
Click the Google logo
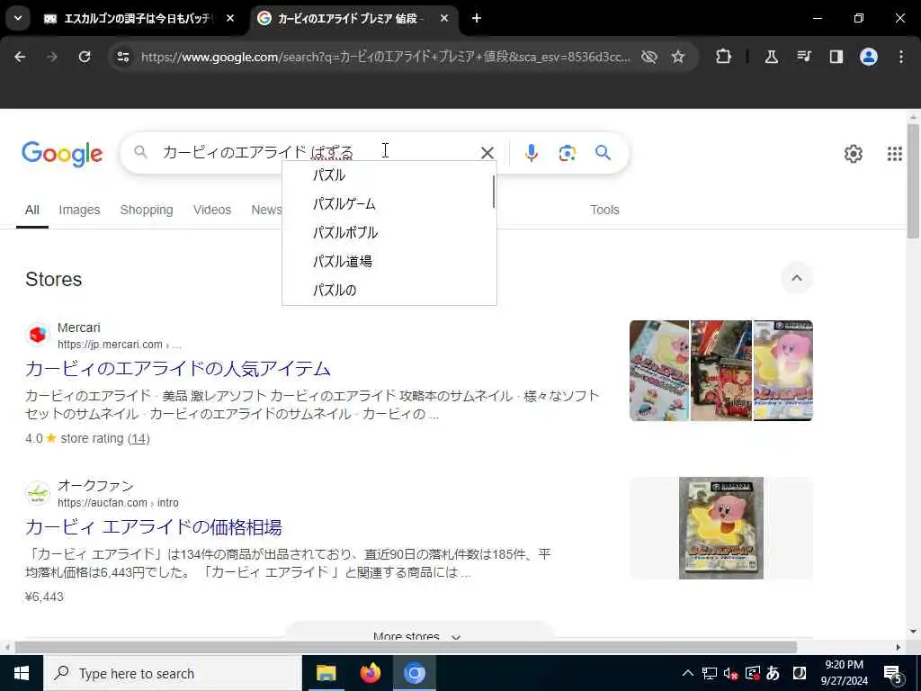click(62, 154)
